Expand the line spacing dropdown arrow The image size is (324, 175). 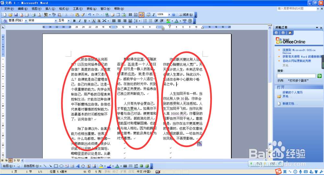pyautogui.click(x=139, y=21)
